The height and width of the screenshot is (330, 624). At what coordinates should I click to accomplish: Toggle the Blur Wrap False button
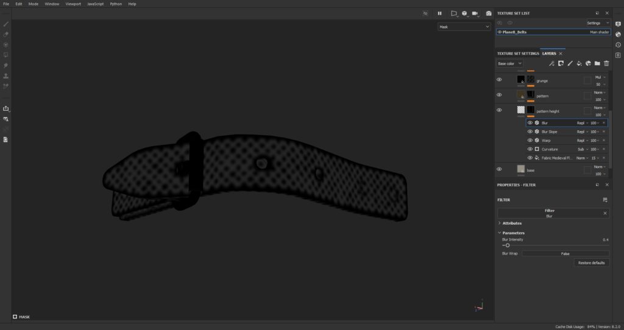click(565, 254)
